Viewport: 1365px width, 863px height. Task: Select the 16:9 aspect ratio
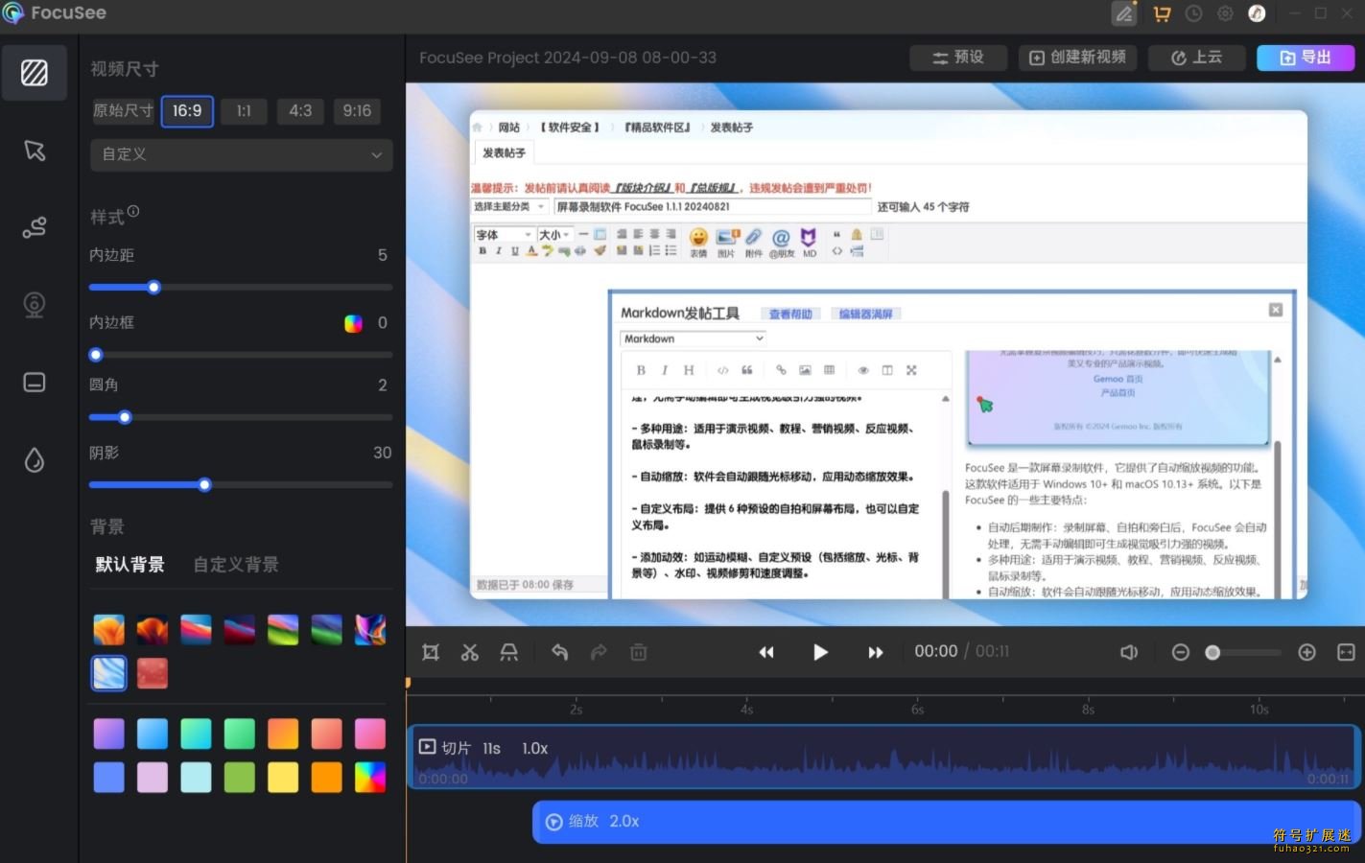187,110
